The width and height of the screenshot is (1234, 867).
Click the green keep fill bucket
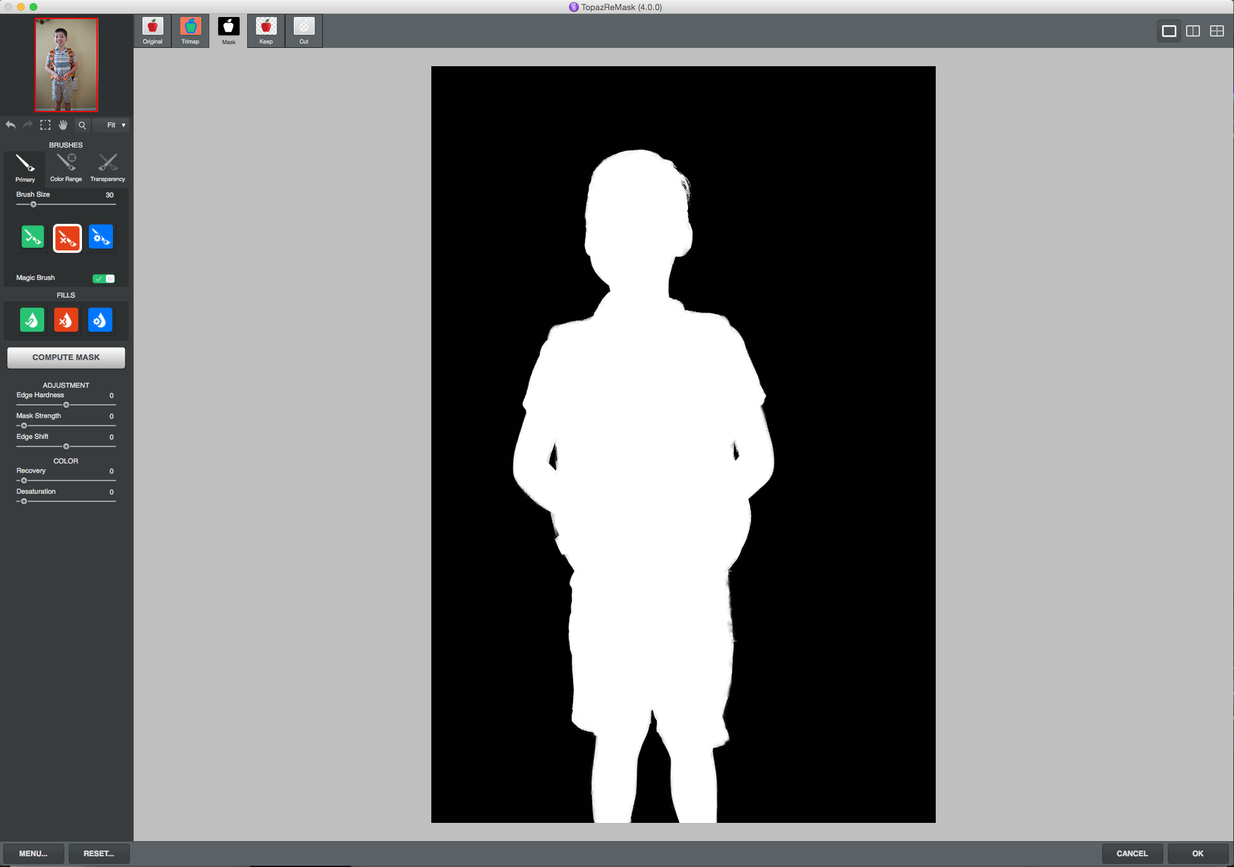click(x=32, y=320)
